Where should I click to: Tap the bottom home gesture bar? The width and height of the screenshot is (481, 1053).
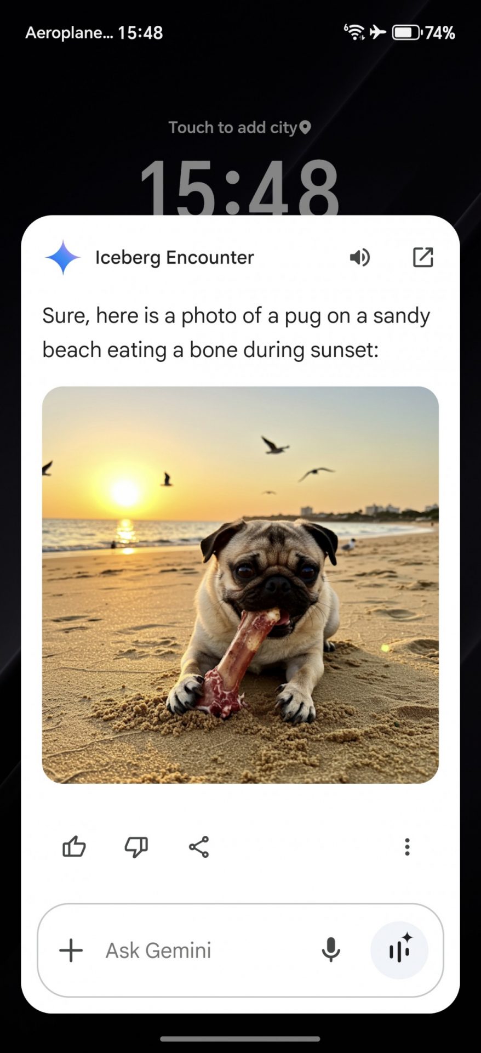click(x=240, y=1039)
